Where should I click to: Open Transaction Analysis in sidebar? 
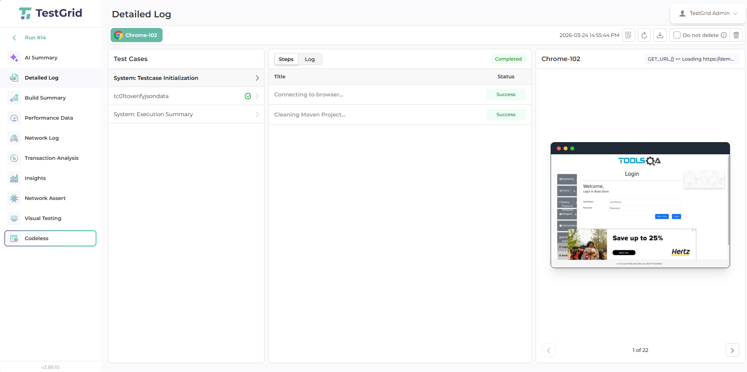52,158
